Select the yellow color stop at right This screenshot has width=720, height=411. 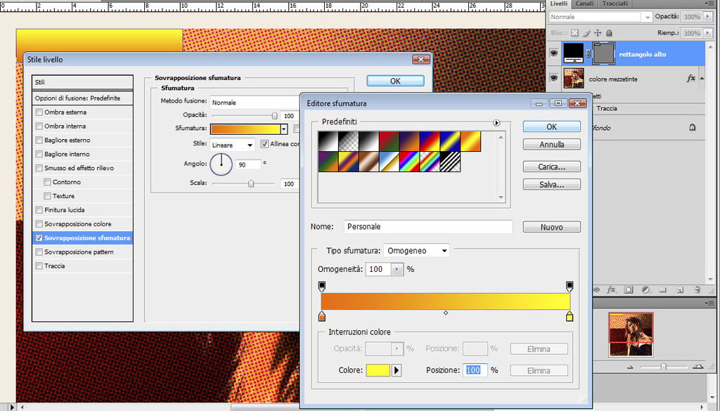[570, 317]
